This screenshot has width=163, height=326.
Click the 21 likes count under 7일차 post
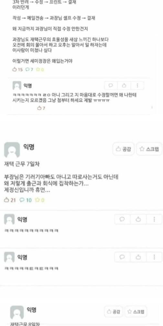tap(10, 200)
